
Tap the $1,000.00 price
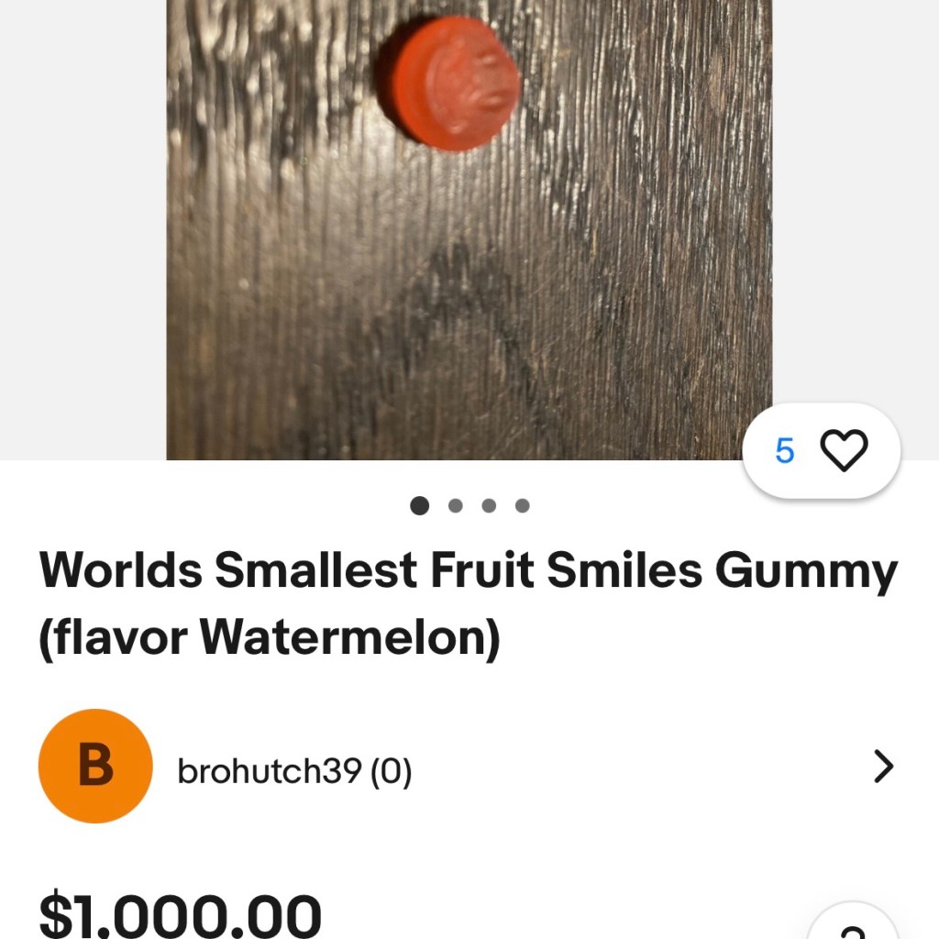click(181, 917)
